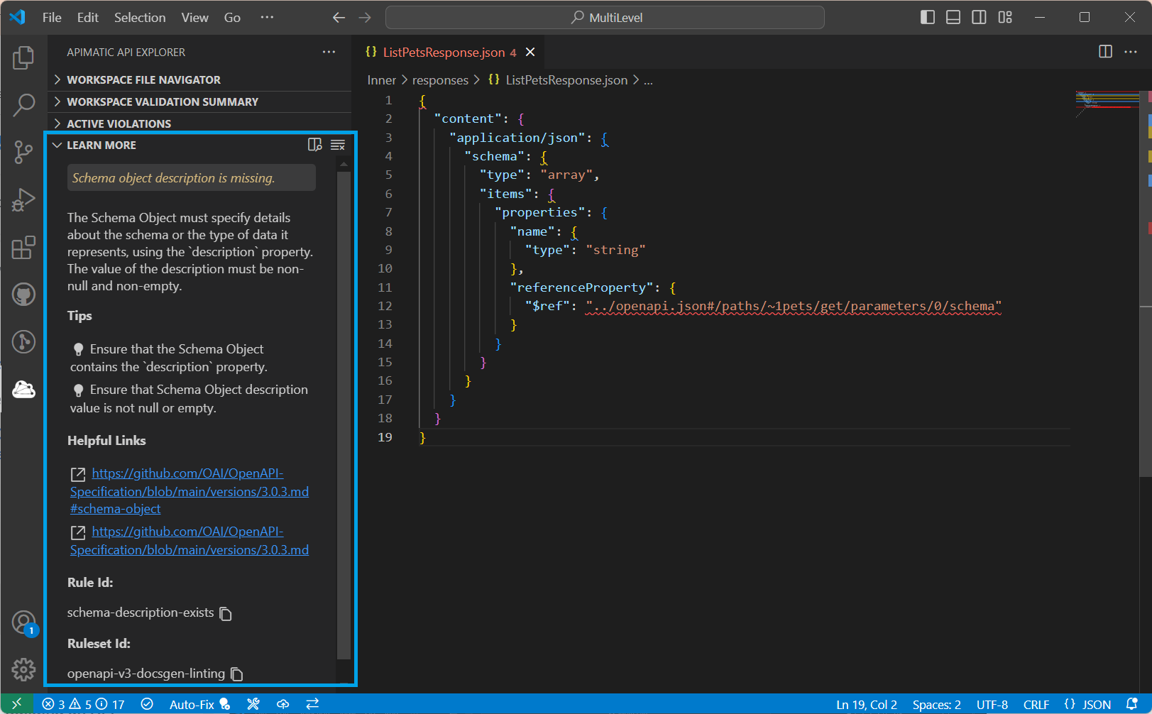Open the Accounts menu icon
1152x714 pixels.
coord(23,622)
